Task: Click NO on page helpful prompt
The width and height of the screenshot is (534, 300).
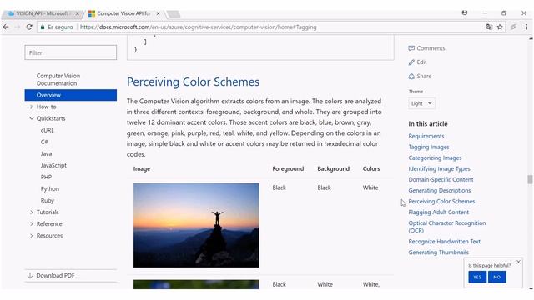Action: click(497, 277)
